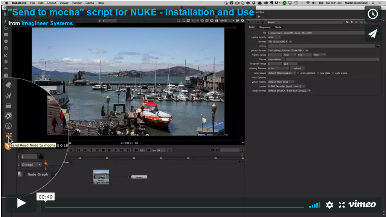This screenshot has height=217, width=386.
Task: Click the file path input field
Action: pos(321,33)
